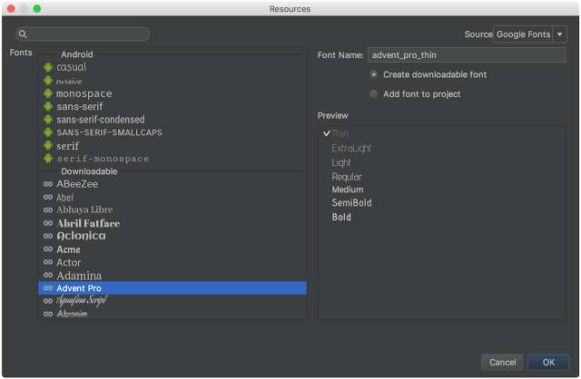The height and width of the screenshot is (379, 581).
Task: Click the Google Fonts source combo box
Action: coord(530,34)
